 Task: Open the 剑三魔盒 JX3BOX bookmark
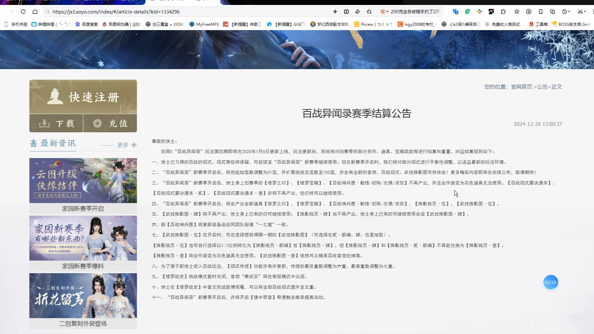pyautogui.click(x=165, y=24)
